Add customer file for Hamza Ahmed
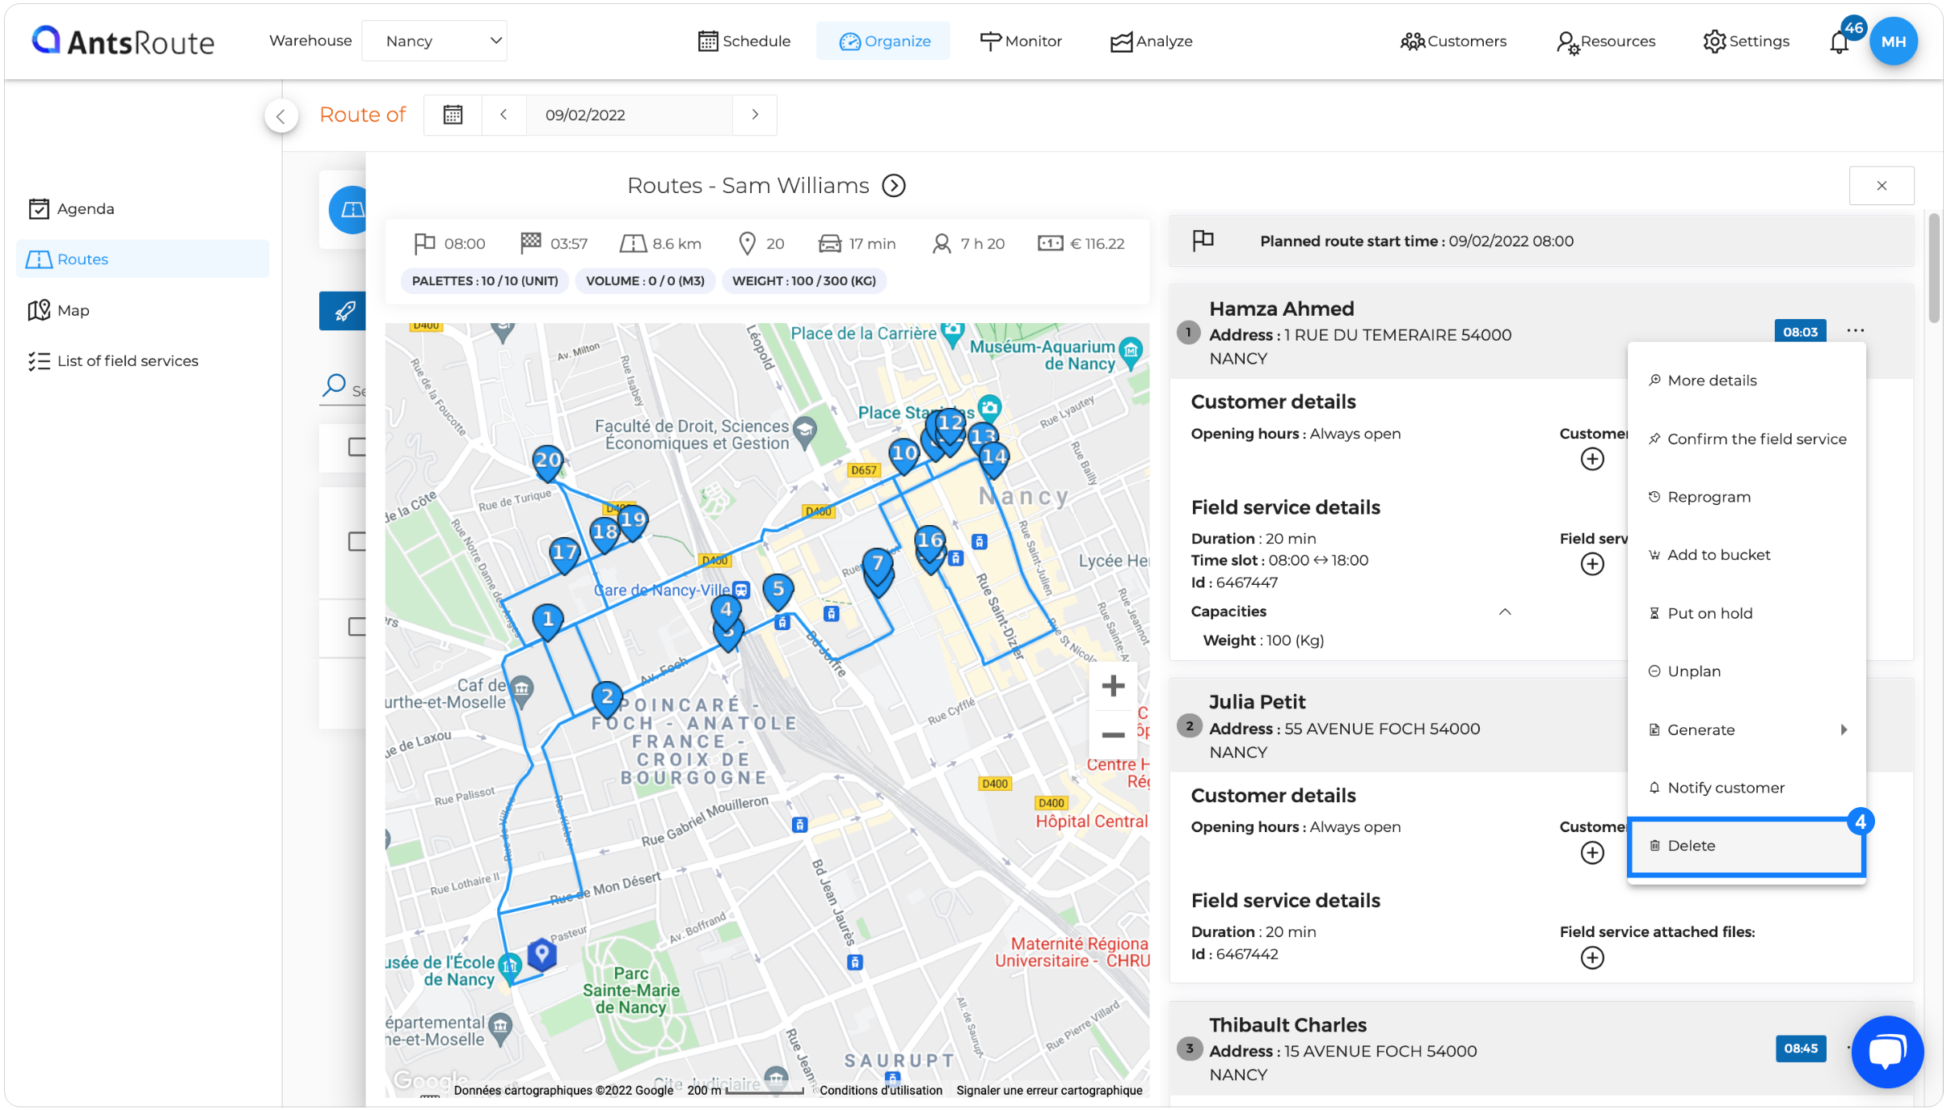 click(1592, 459)
